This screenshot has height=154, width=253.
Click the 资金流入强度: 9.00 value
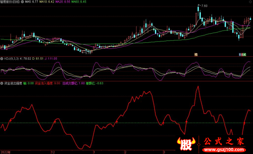(x=47, y=83)
